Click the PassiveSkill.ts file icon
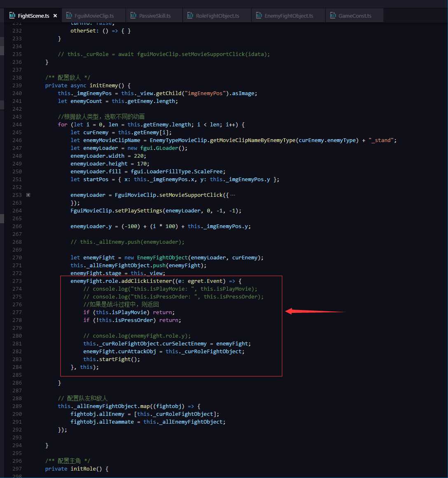The width and height of the screenshot is (448, 478). (x=133, y=15)
